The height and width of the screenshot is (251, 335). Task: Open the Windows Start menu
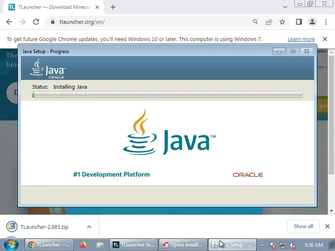point(11,245)
